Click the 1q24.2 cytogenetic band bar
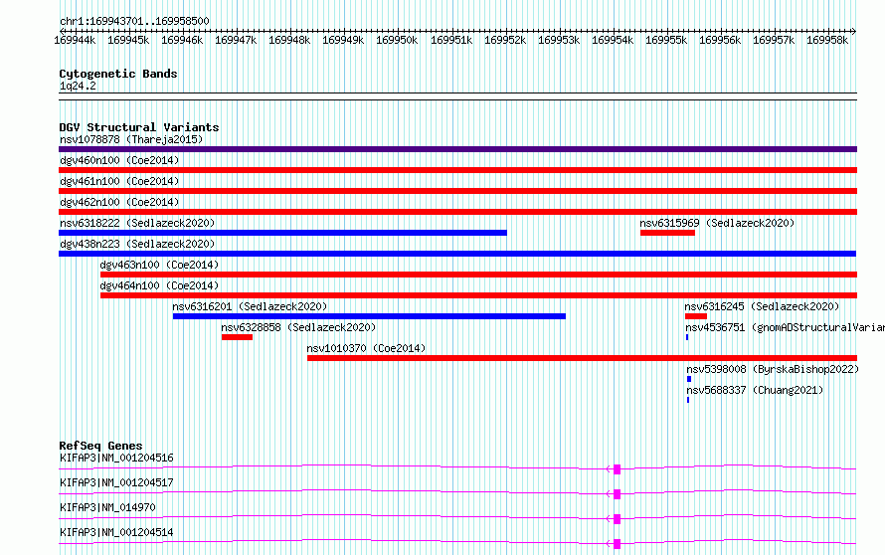The width and height of the screenshot is (885, 555). point(457,96)
